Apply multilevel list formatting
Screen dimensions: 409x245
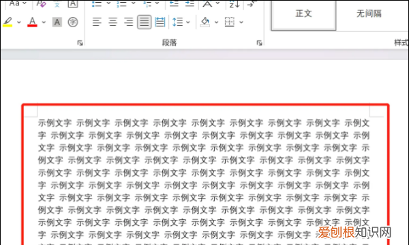tap(147, 3)
